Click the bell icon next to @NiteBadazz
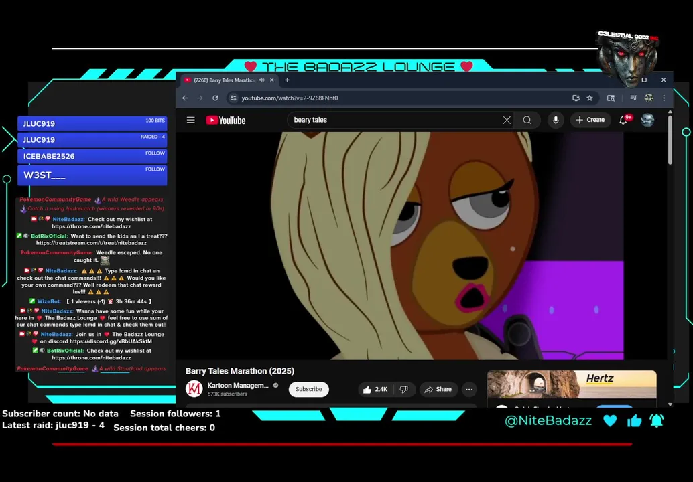 click(x=656, y=420)
